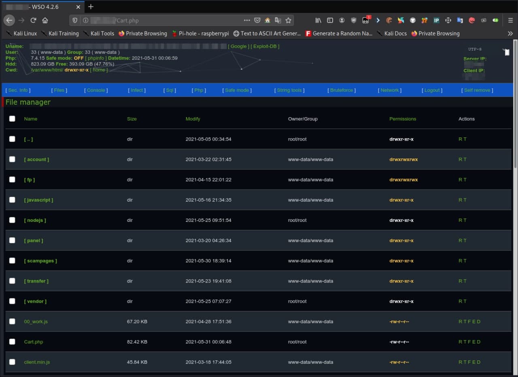Open the page actions three-dots menu
This screenshot has height=377, width=518.
[247, 20]
